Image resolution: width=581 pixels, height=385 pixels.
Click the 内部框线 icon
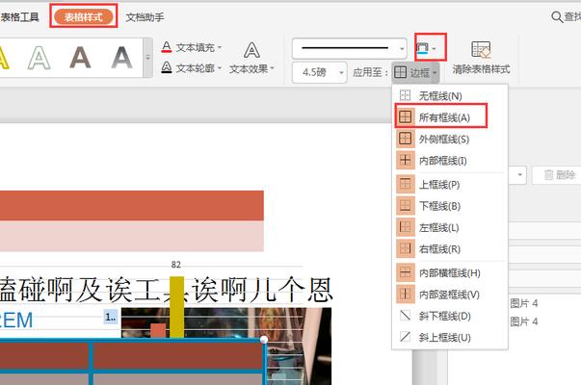point(406,161)
